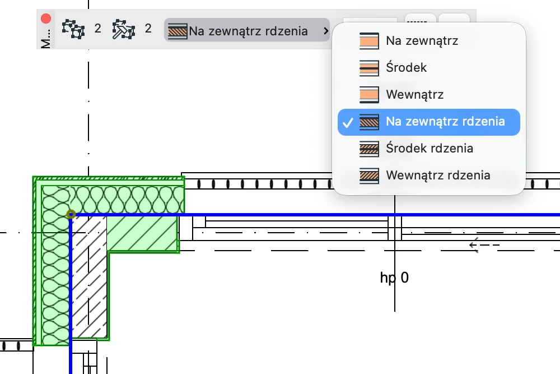This screenshot has width=560, height=374.
Task: Close the floating palette with the red button
Action: click(x=46, y=19)
